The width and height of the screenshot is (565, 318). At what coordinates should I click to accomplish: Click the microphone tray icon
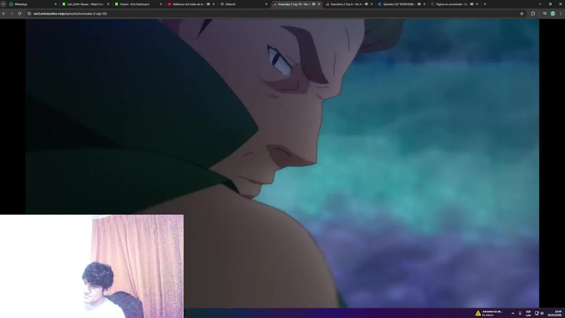[x=520, y=313]
